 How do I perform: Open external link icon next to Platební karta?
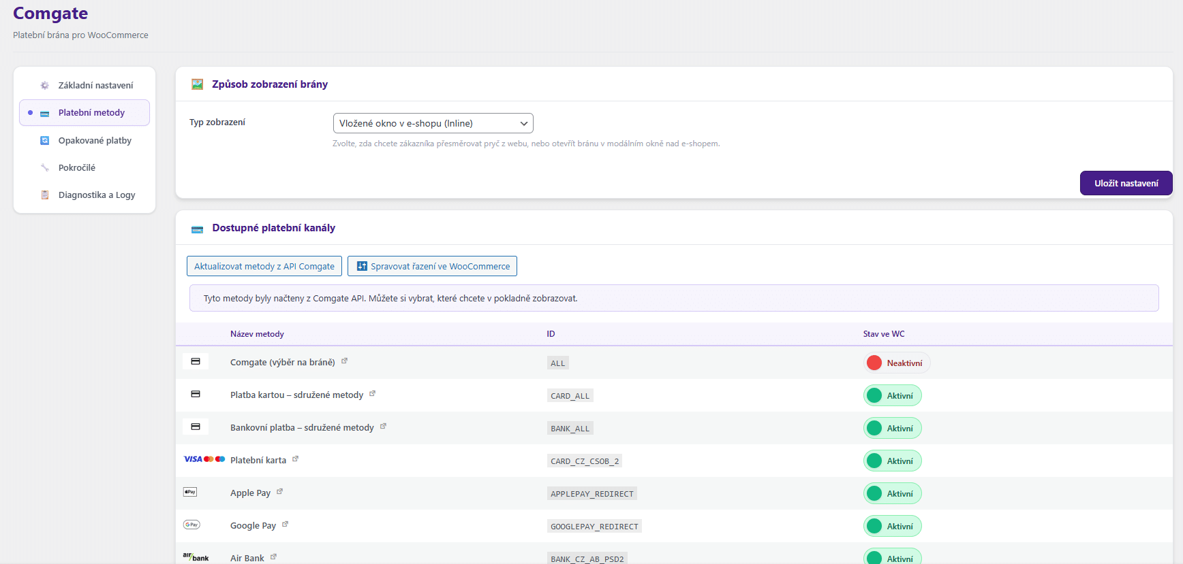click(x=295, y=459)
